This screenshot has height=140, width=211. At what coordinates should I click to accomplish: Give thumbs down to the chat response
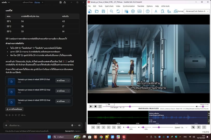[x=16, y=115]
